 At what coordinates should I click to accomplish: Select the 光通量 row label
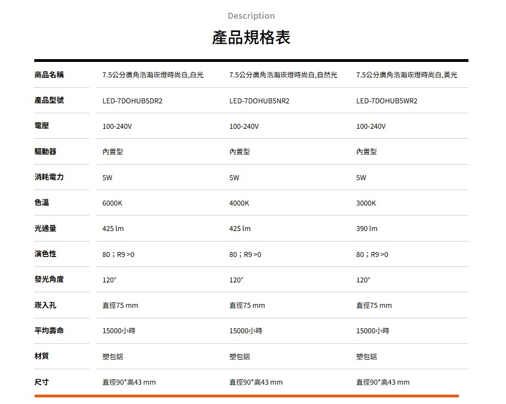click(x=45, y=228)
